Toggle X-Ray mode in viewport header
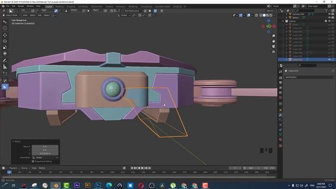This screenshot has width=336, height=189. 257,15
